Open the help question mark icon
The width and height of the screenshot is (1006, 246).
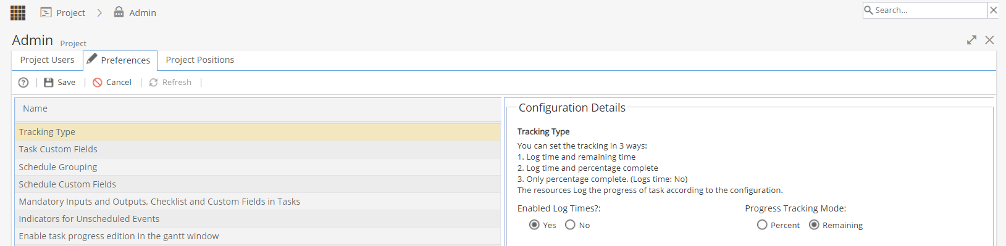click(x=23, y=83)
